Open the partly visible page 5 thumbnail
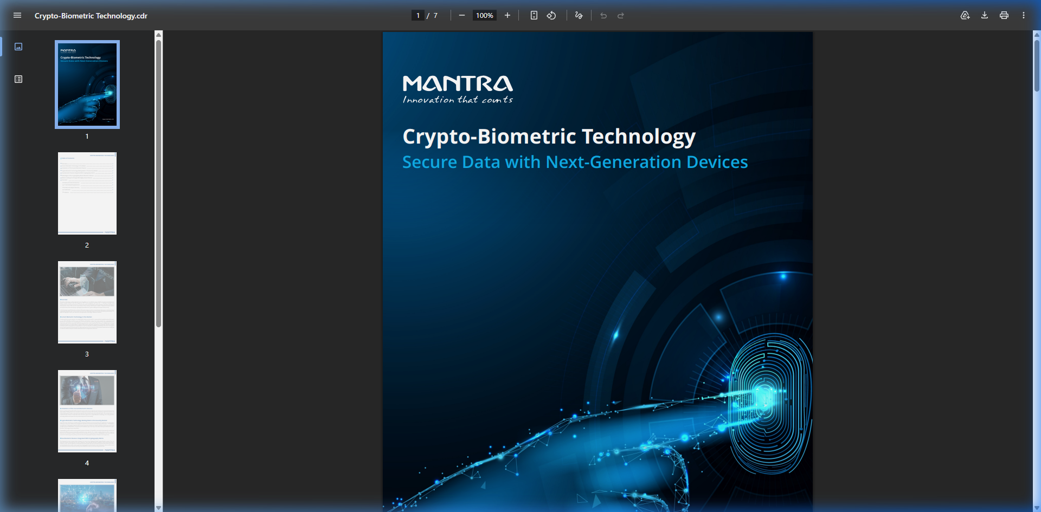Screen dimensions: 1041x512 click(87, 495)
